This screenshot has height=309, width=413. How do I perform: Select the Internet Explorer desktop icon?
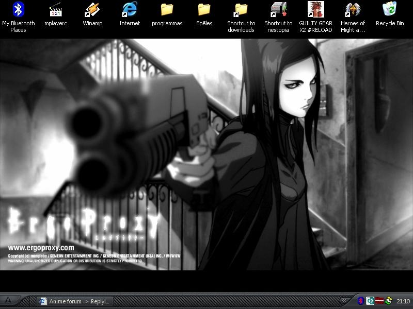click(130, 14)
